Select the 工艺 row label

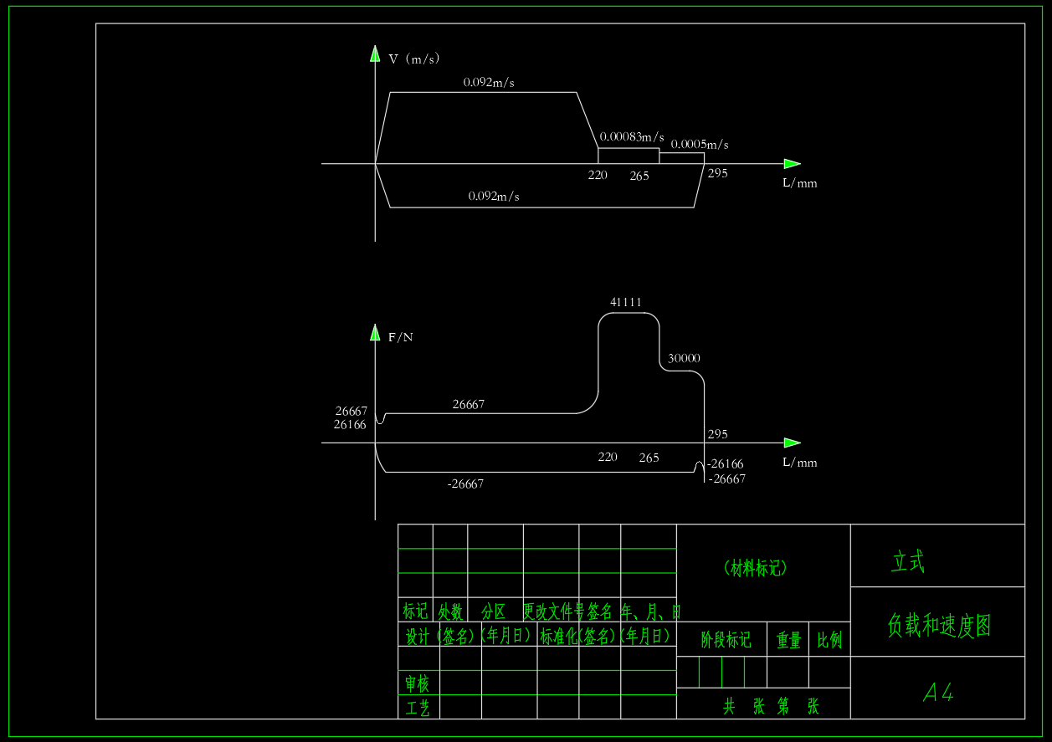[x=418, y=709]
